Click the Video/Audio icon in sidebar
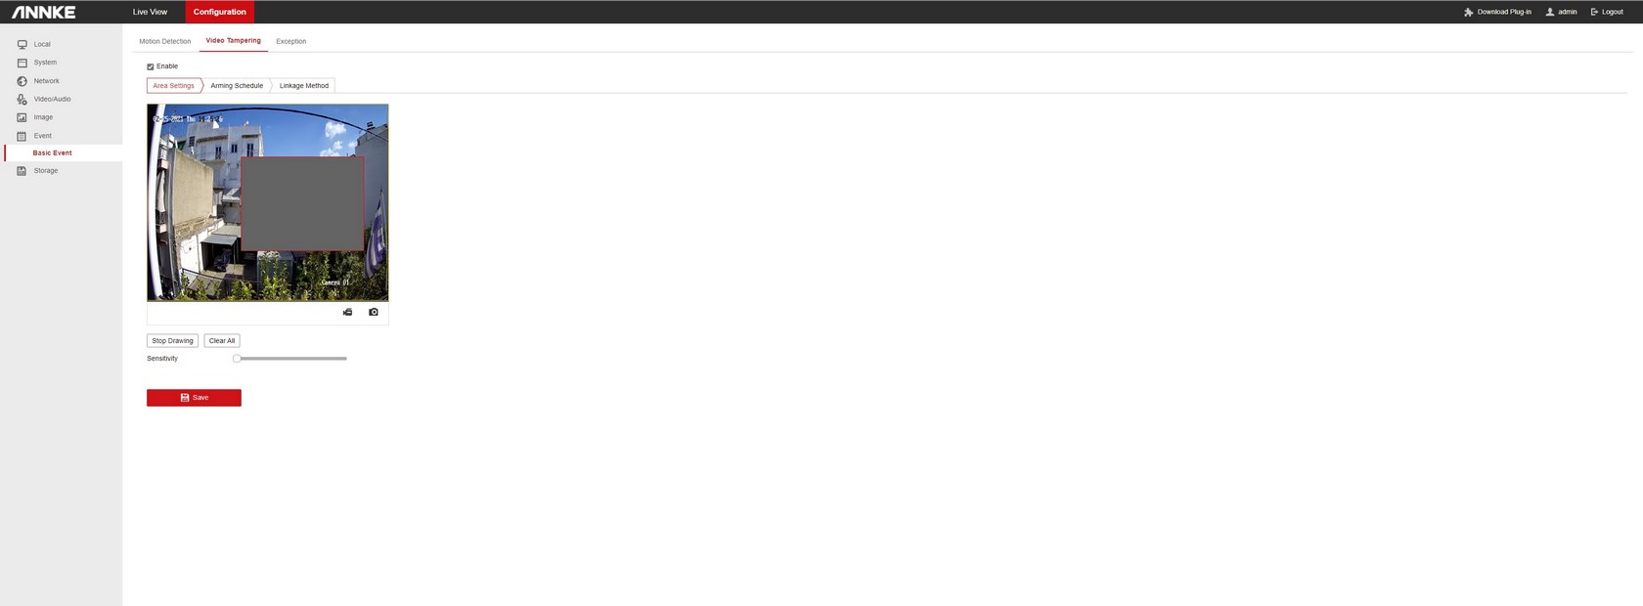Image resolution: width=1643 pixels, height=606 pixels. pyautogui.click(x=22, y=99)
